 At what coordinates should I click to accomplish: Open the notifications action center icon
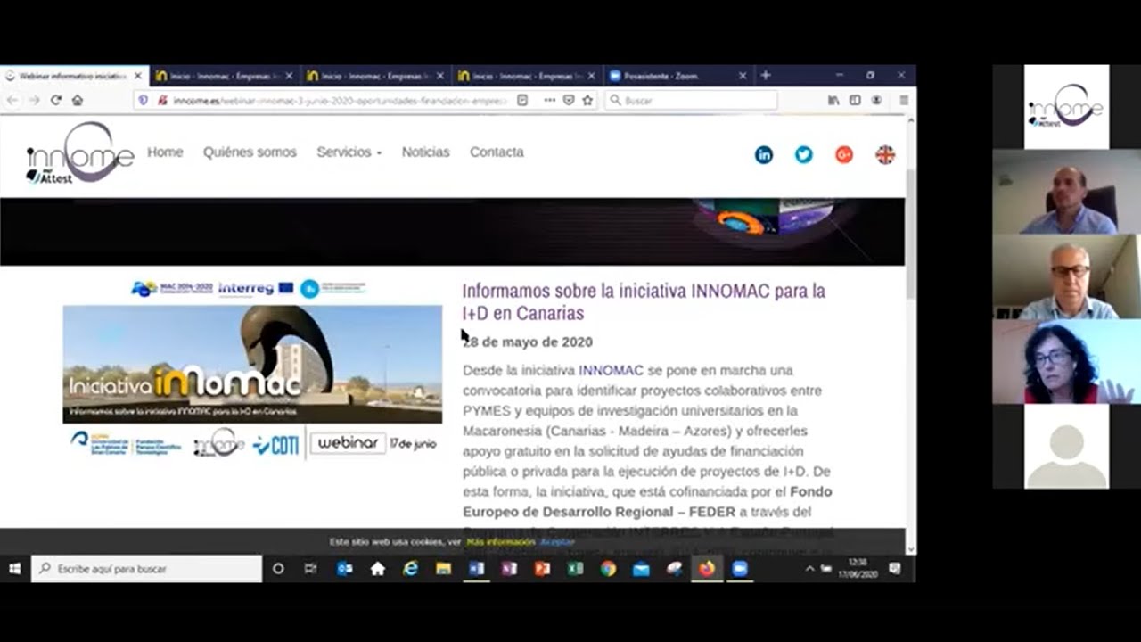coord(895,568)
